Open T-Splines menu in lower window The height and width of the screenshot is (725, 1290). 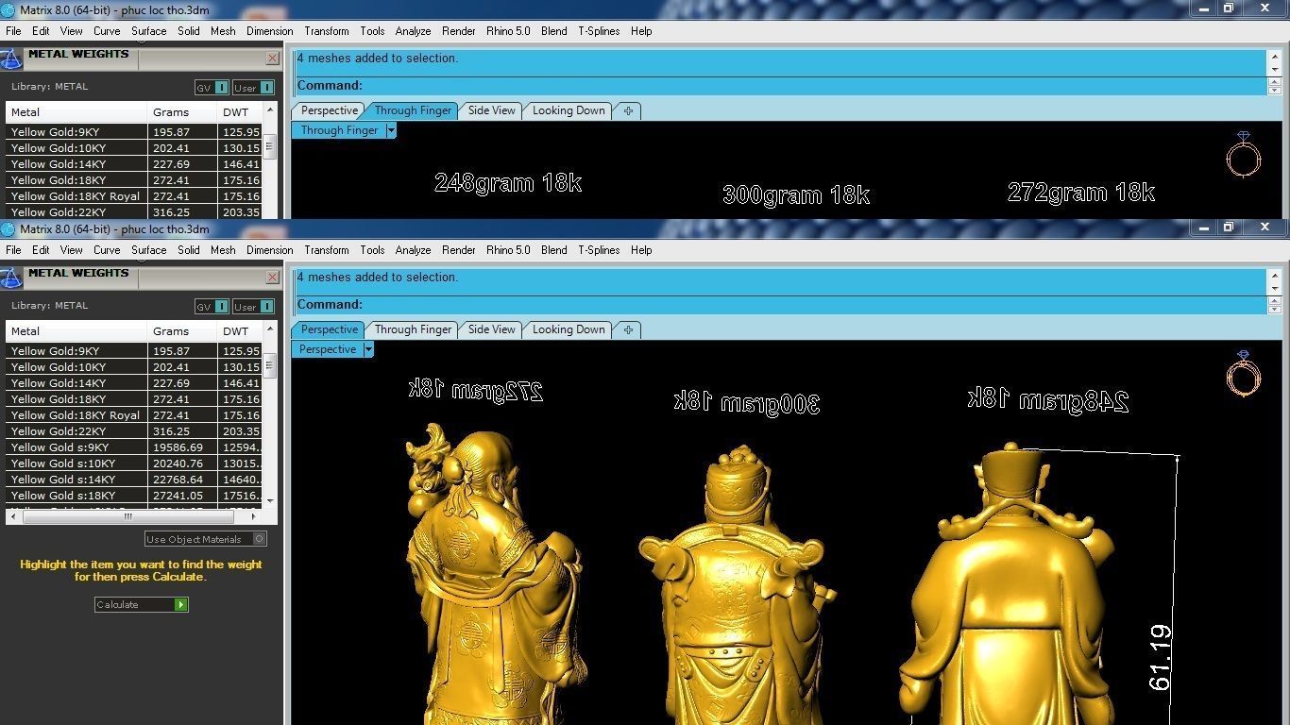coord(599,250)
